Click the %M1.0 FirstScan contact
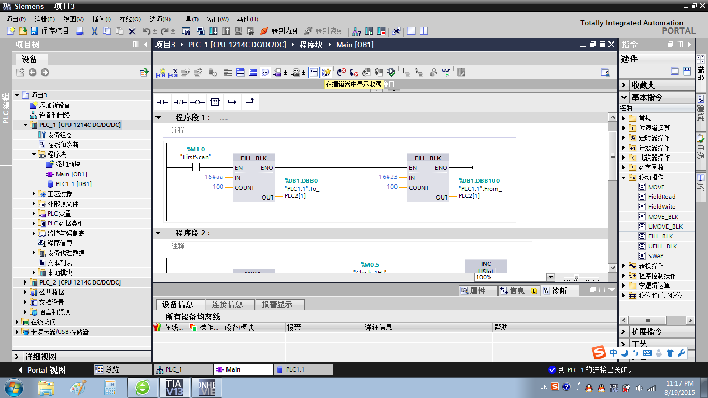The width and height of the screenshot is (708, 398). pos(195,167)
